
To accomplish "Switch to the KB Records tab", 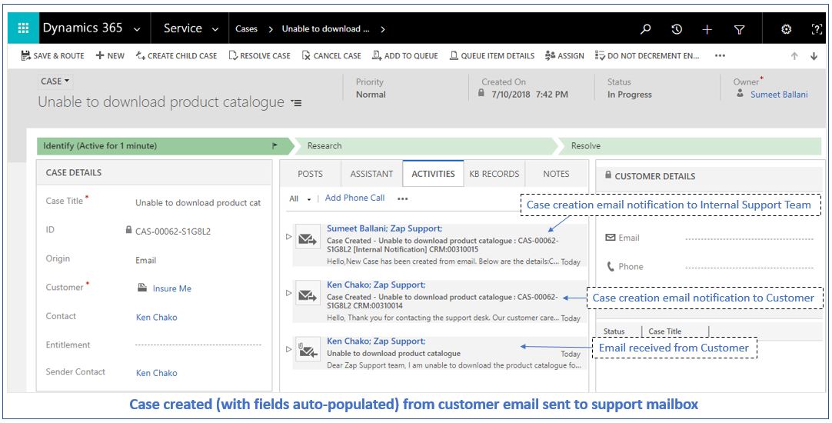I will [494, 174].
